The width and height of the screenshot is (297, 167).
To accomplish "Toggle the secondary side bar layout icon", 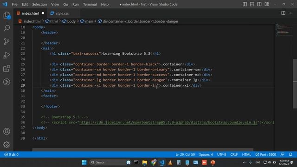I will 259,4.
